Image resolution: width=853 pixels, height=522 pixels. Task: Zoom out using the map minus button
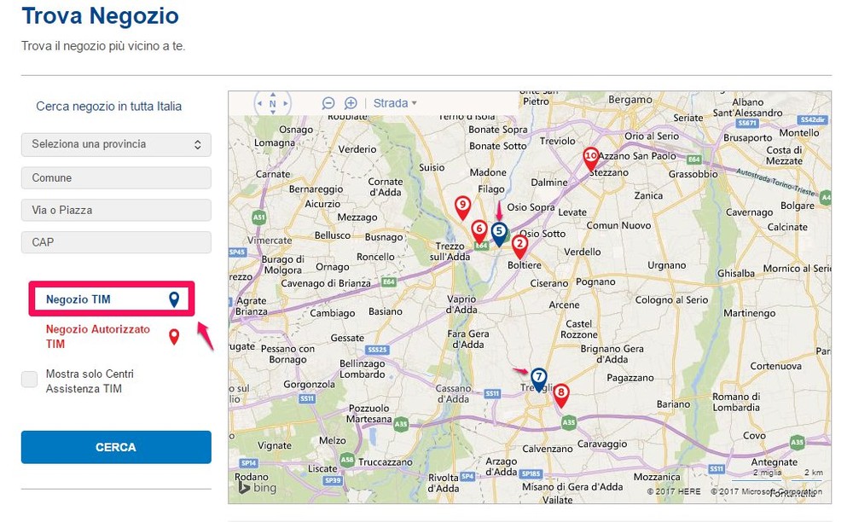pos(328,103)
